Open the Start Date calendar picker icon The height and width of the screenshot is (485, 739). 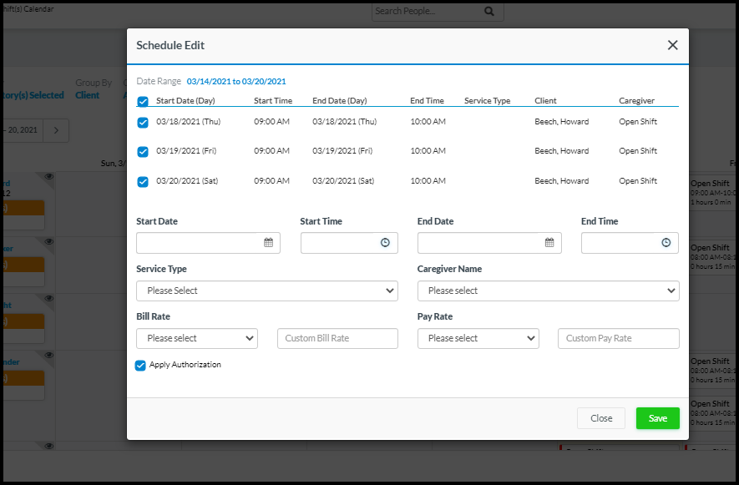point(269,243)
